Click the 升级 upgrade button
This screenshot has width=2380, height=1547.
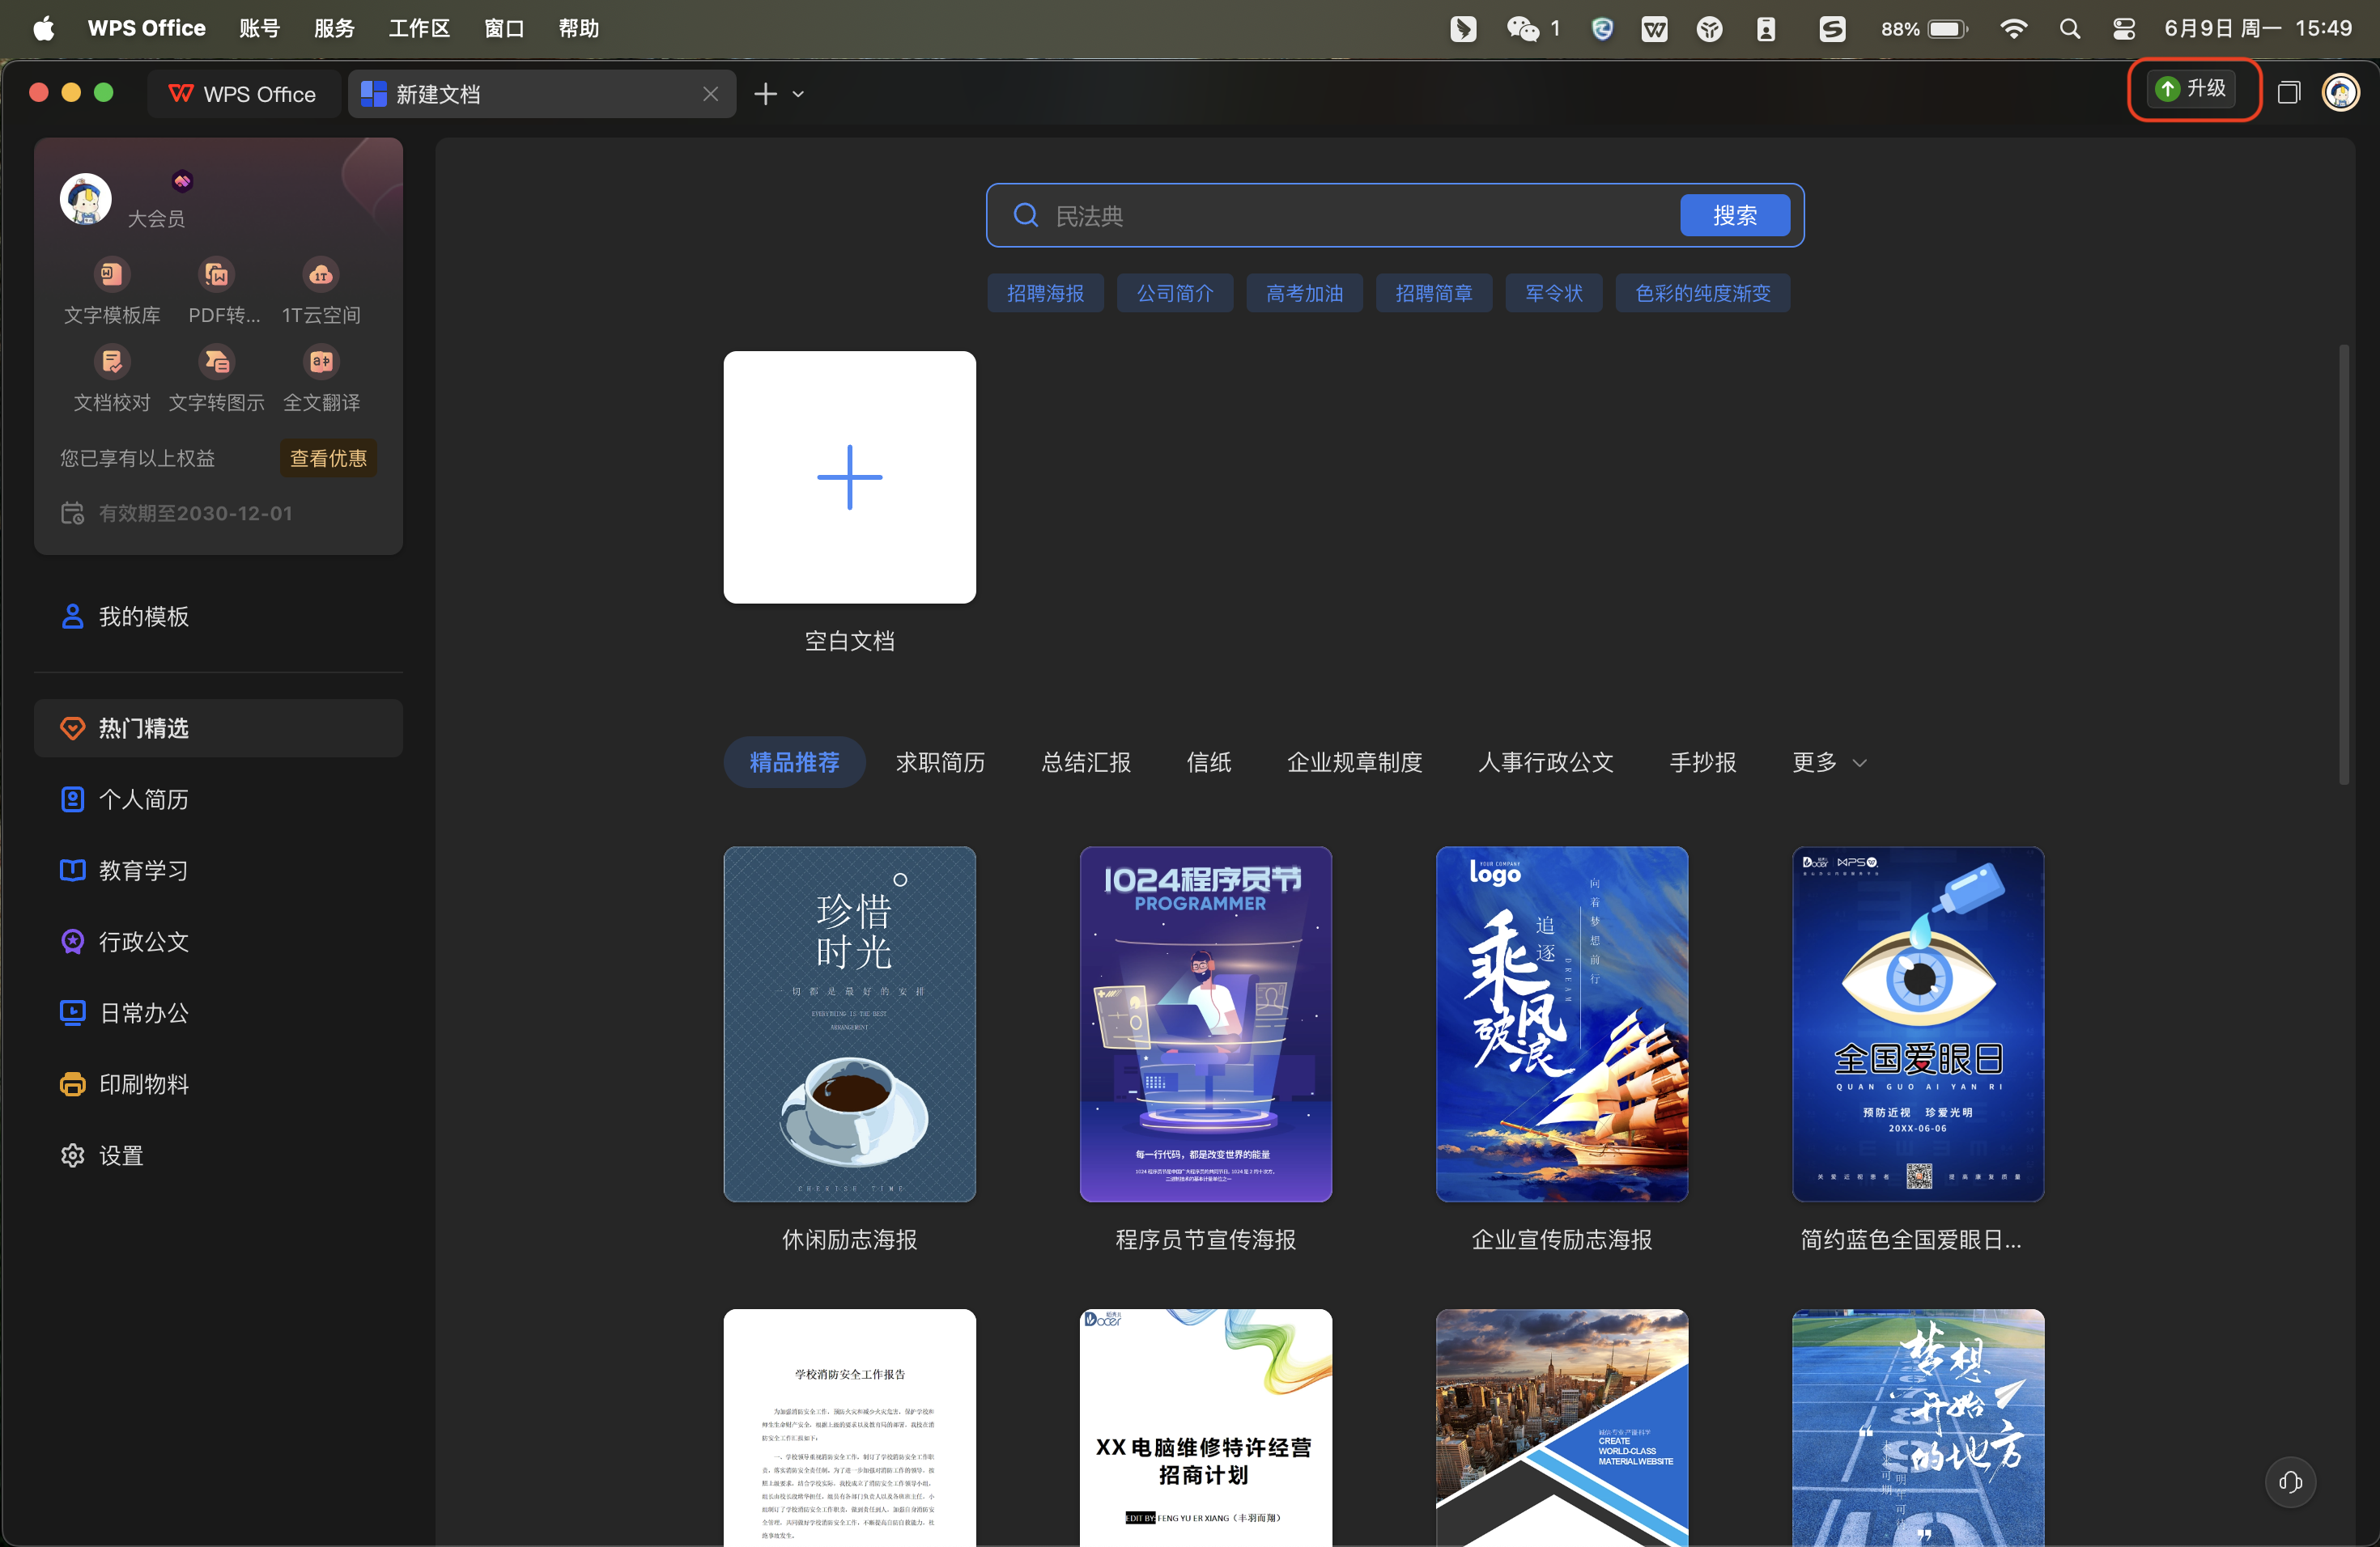2193,89
